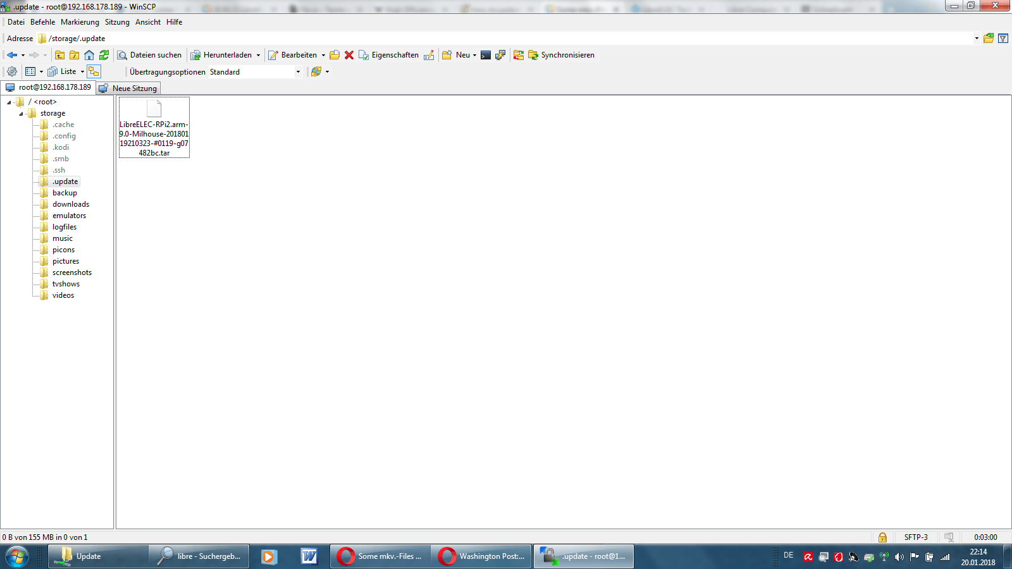Expand the Neu dropdown arrow
This screenshot has height=569, width=1012.
click(x=474, y=55)
